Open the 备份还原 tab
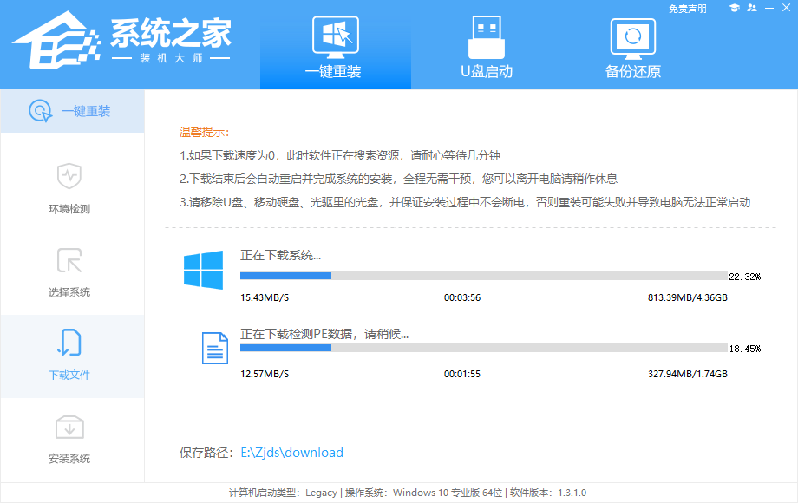This screenshot has width=798, height=503. 632,46
